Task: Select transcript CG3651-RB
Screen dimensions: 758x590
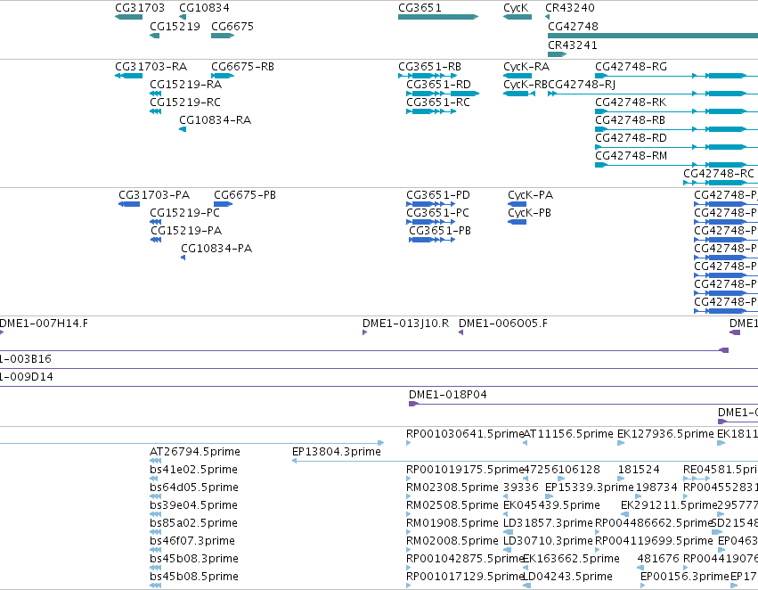Action: click(429, 67)
